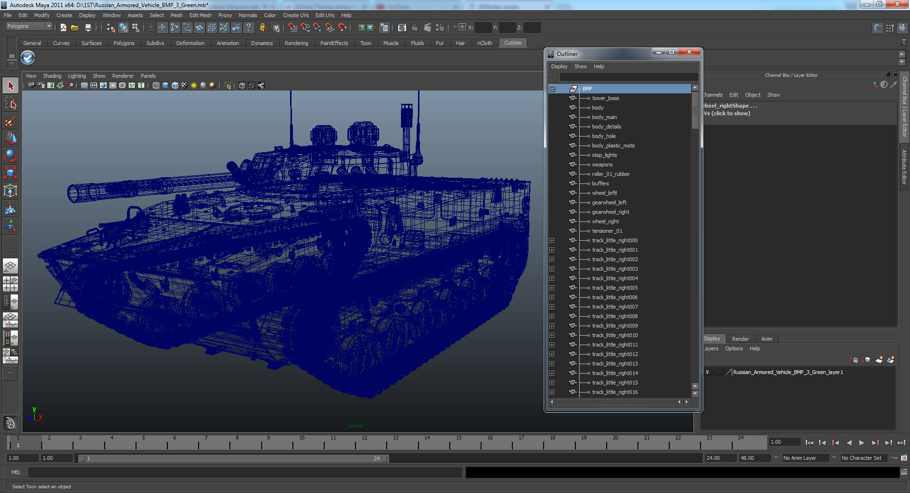Click the Auto keyframe key icon

point(894,458)
